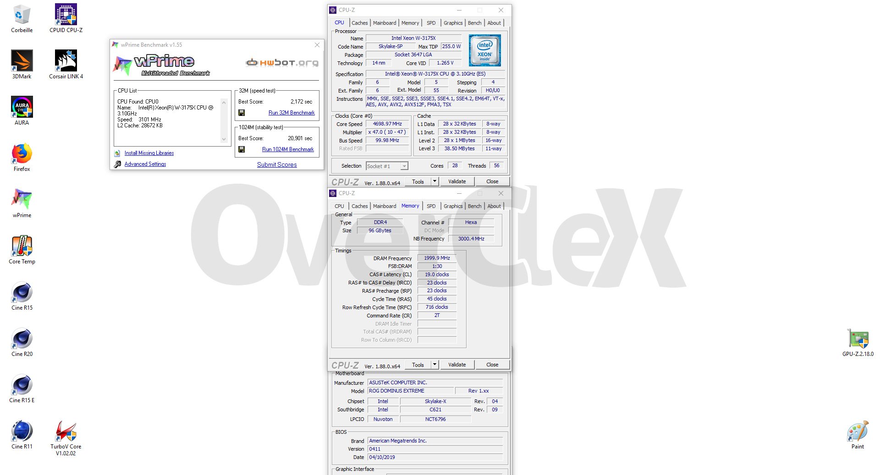Image resolution: width=880 pixels, height=475 pixels.
Task: Click the wPrime title bar icon
Action: click(x=115, y=44)
